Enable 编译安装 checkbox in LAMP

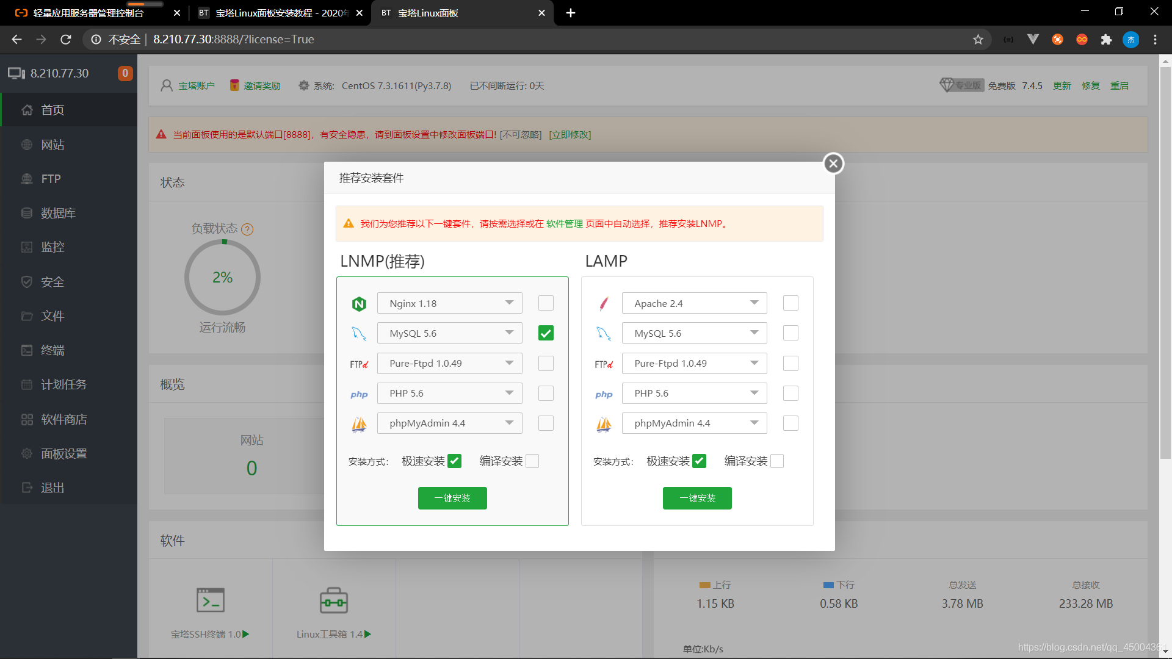pos(777,461)
